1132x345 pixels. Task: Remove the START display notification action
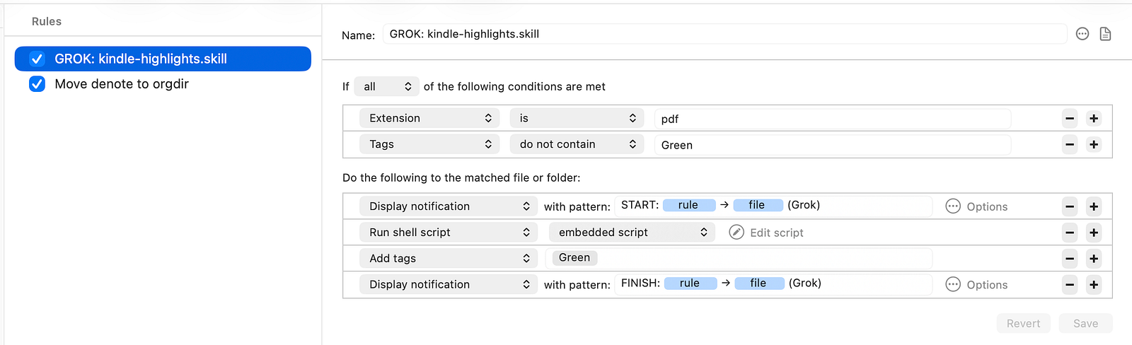tap(1070, 206)
